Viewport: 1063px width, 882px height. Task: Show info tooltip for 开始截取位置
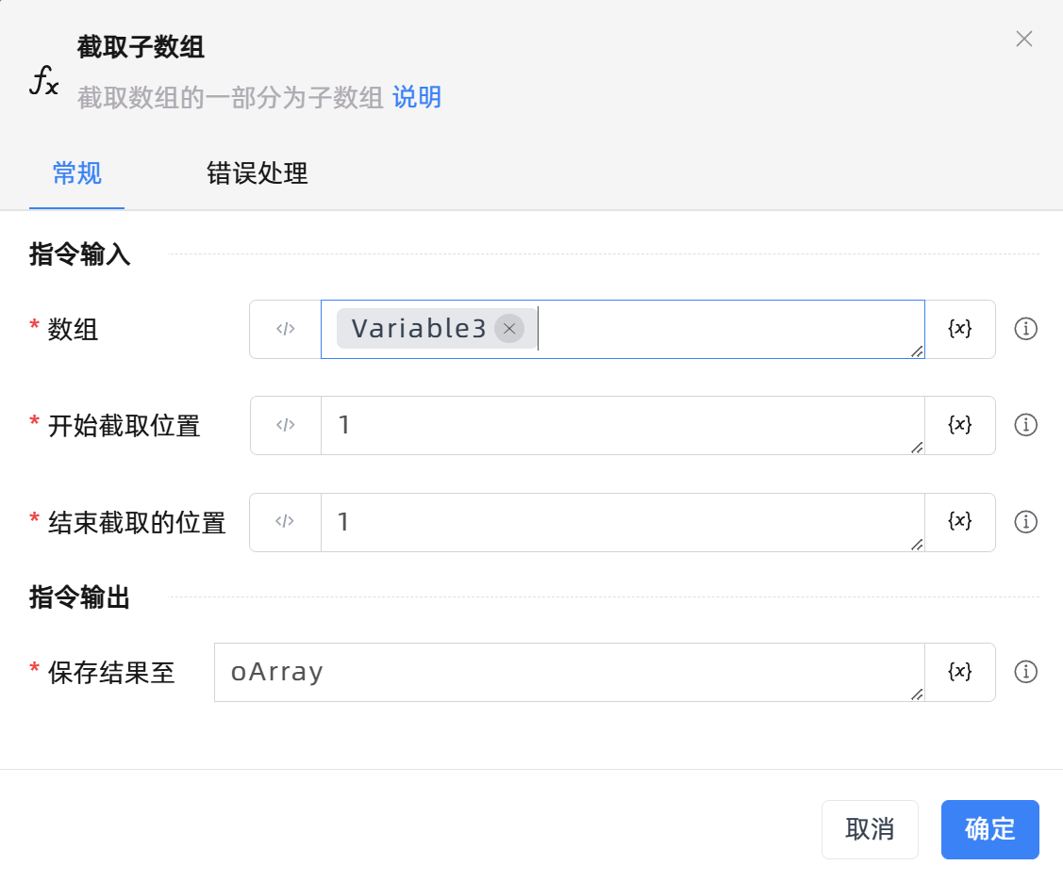(x=1025, y=426)
